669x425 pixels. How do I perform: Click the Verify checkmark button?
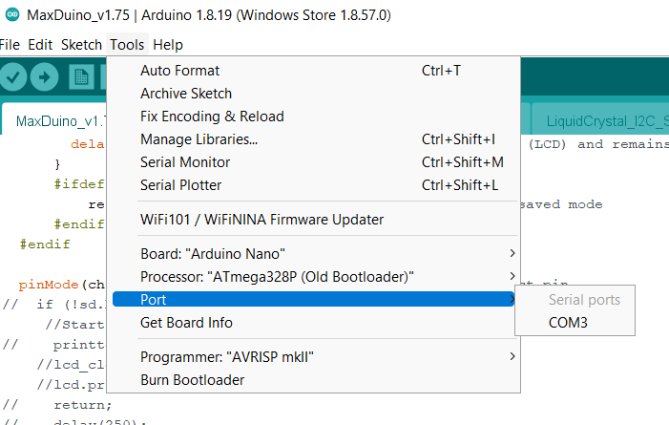coord(13,76)
